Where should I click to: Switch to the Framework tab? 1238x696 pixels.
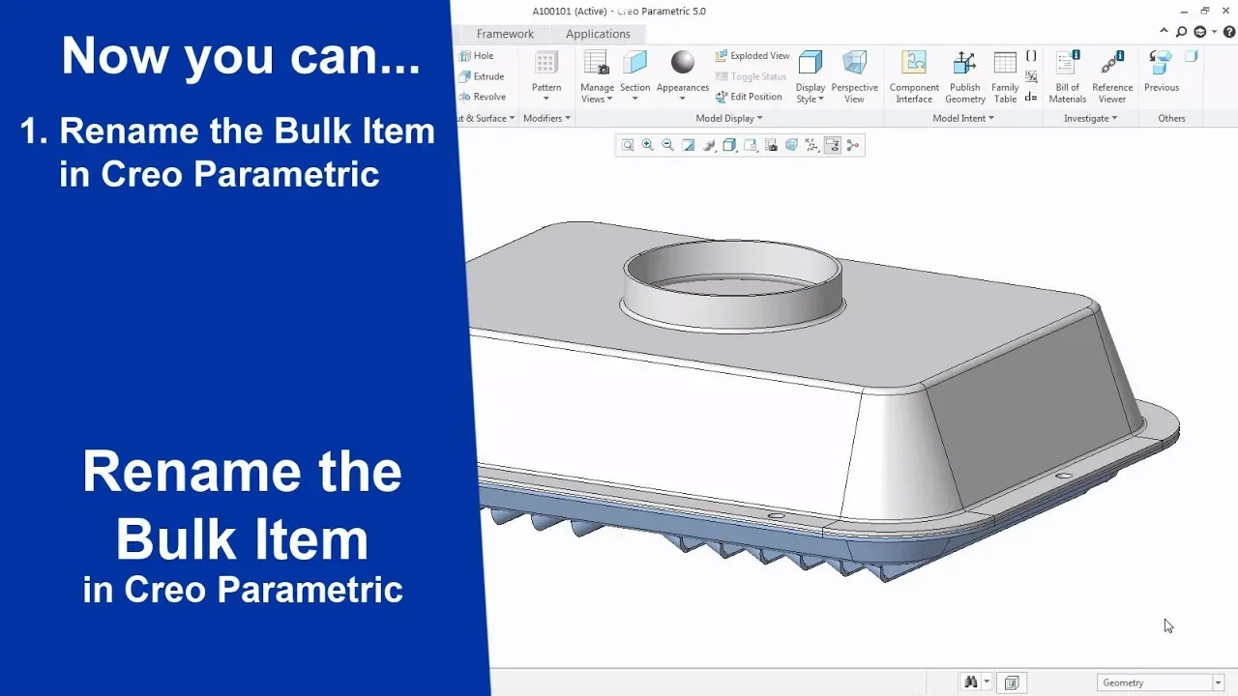point(505,34)
